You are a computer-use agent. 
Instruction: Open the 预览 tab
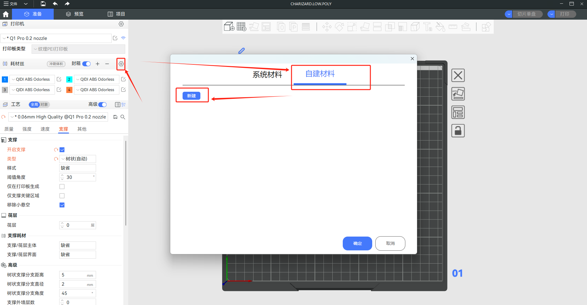point(75,14)
